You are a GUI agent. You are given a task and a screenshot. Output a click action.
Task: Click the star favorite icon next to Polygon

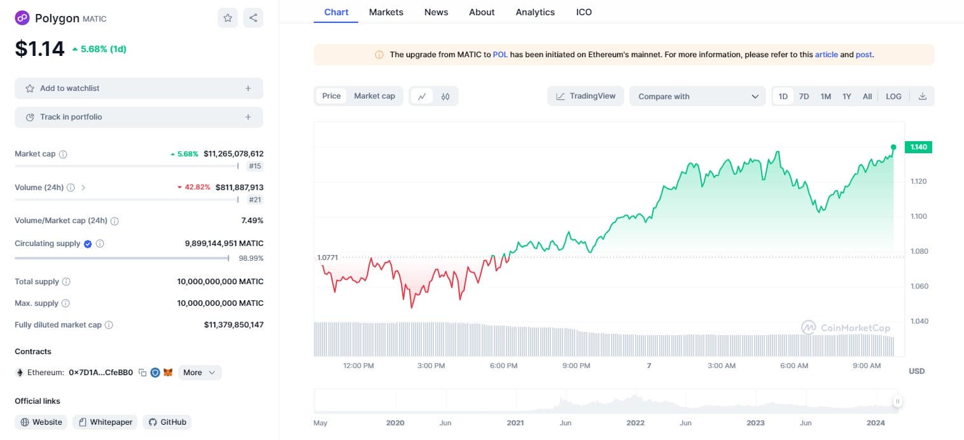point(228,18)
